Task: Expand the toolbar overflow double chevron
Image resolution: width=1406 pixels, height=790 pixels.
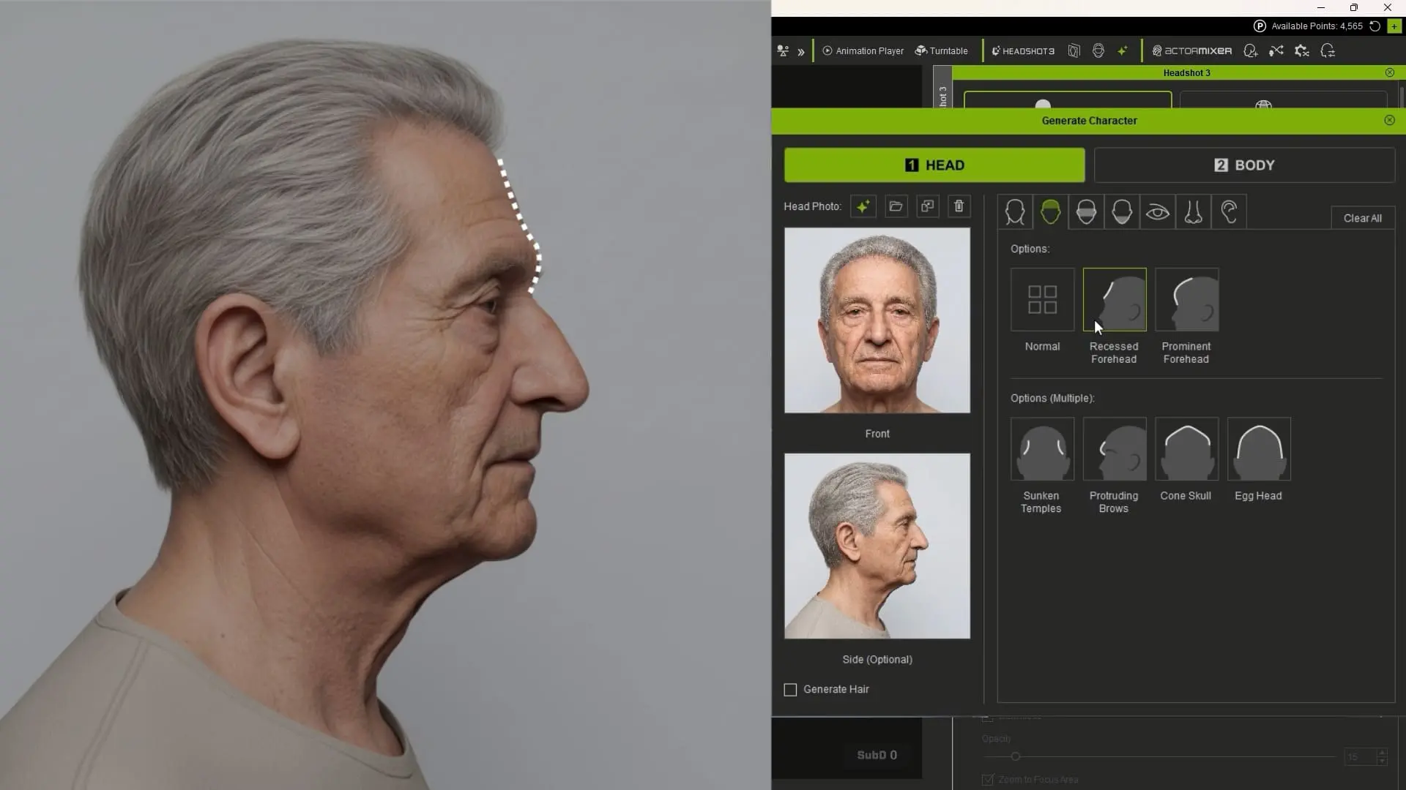Action: (x=801, y=51)
